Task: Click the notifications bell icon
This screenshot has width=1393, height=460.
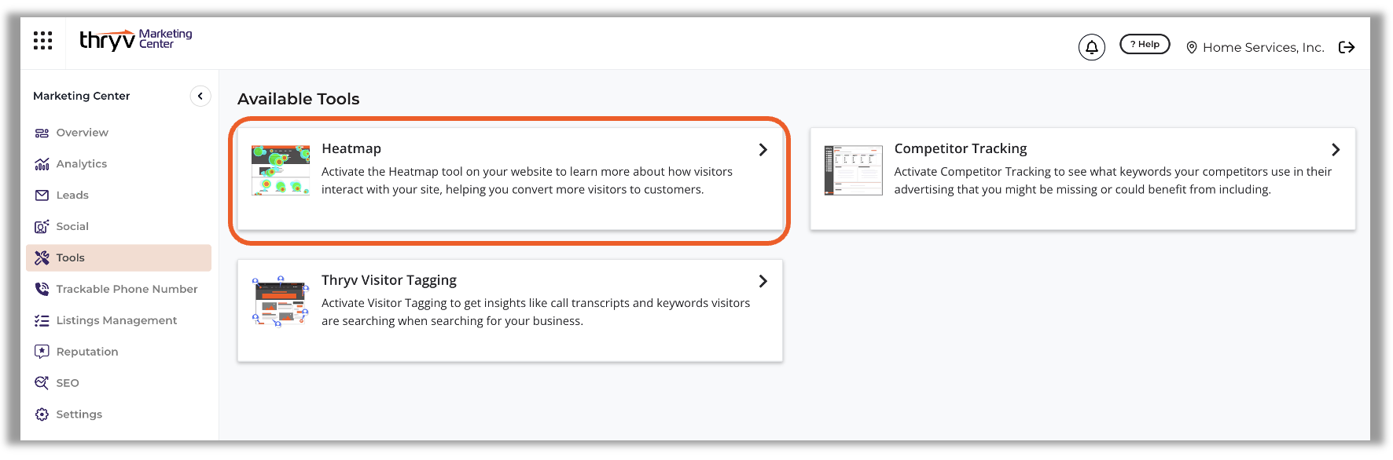Action: tap(1091, 47)
